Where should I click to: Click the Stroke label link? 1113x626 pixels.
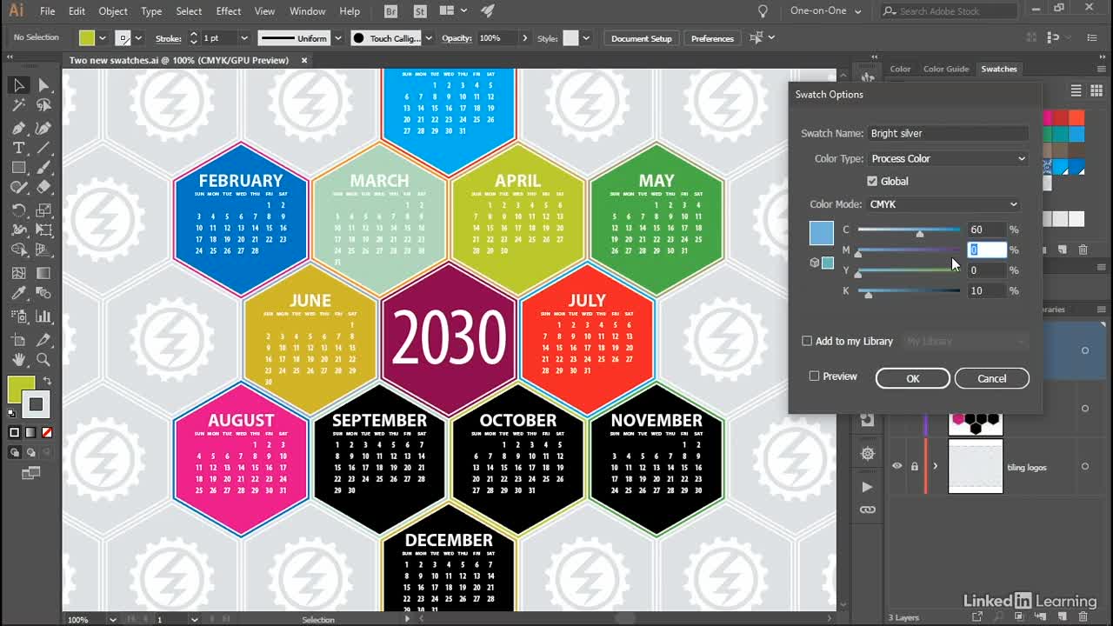168,38
